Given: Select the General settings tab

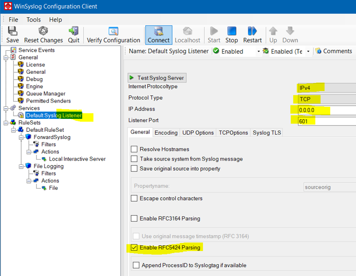Looking at the screenshot, I should coord(140,132).
